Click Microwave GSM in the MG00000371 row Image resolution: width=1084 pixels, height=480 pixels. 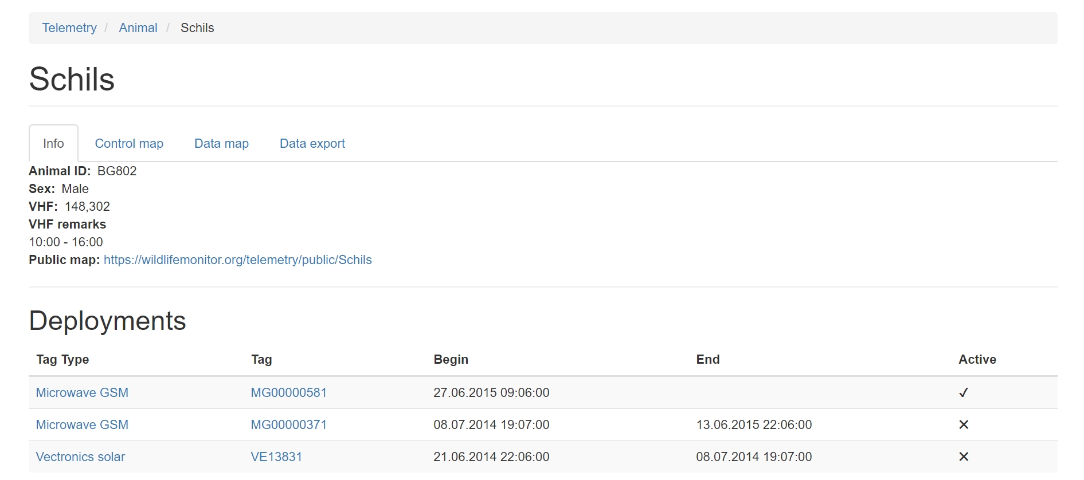coord(82,424)
